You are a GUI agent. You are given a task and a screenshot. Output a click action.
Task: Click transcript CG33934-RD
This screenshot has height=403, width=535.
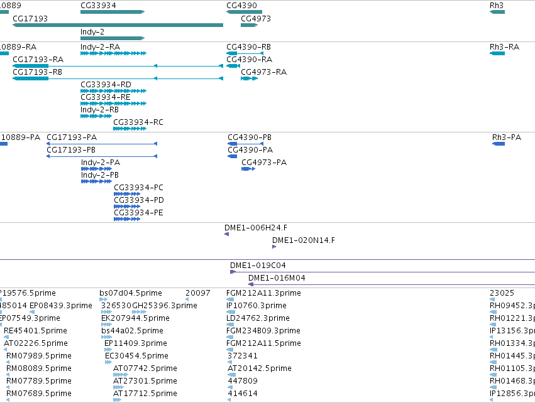click(113, 91)
